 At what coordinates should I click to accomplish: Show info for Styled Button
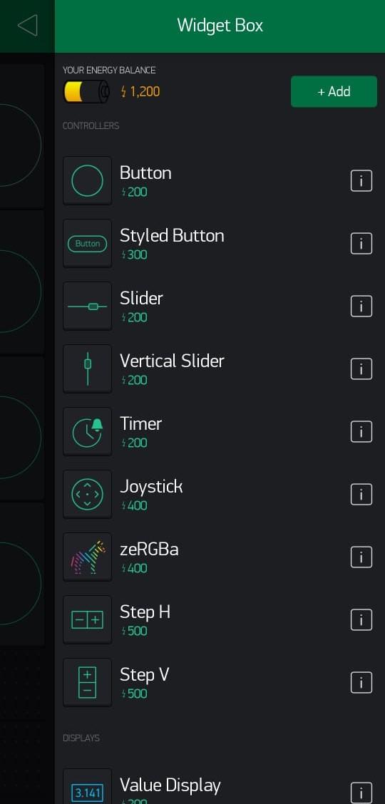(x=361, y=244)
